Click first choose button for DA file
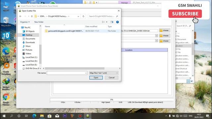 tap(165, 30)
